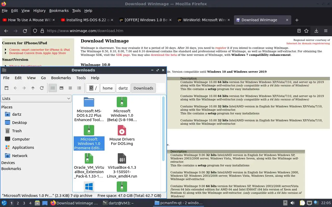Viewport: 332px width, 207px height.
Task: Select the VirtualBox-6.1.33 Linux_amd64.run file
Action: (122, 166)
